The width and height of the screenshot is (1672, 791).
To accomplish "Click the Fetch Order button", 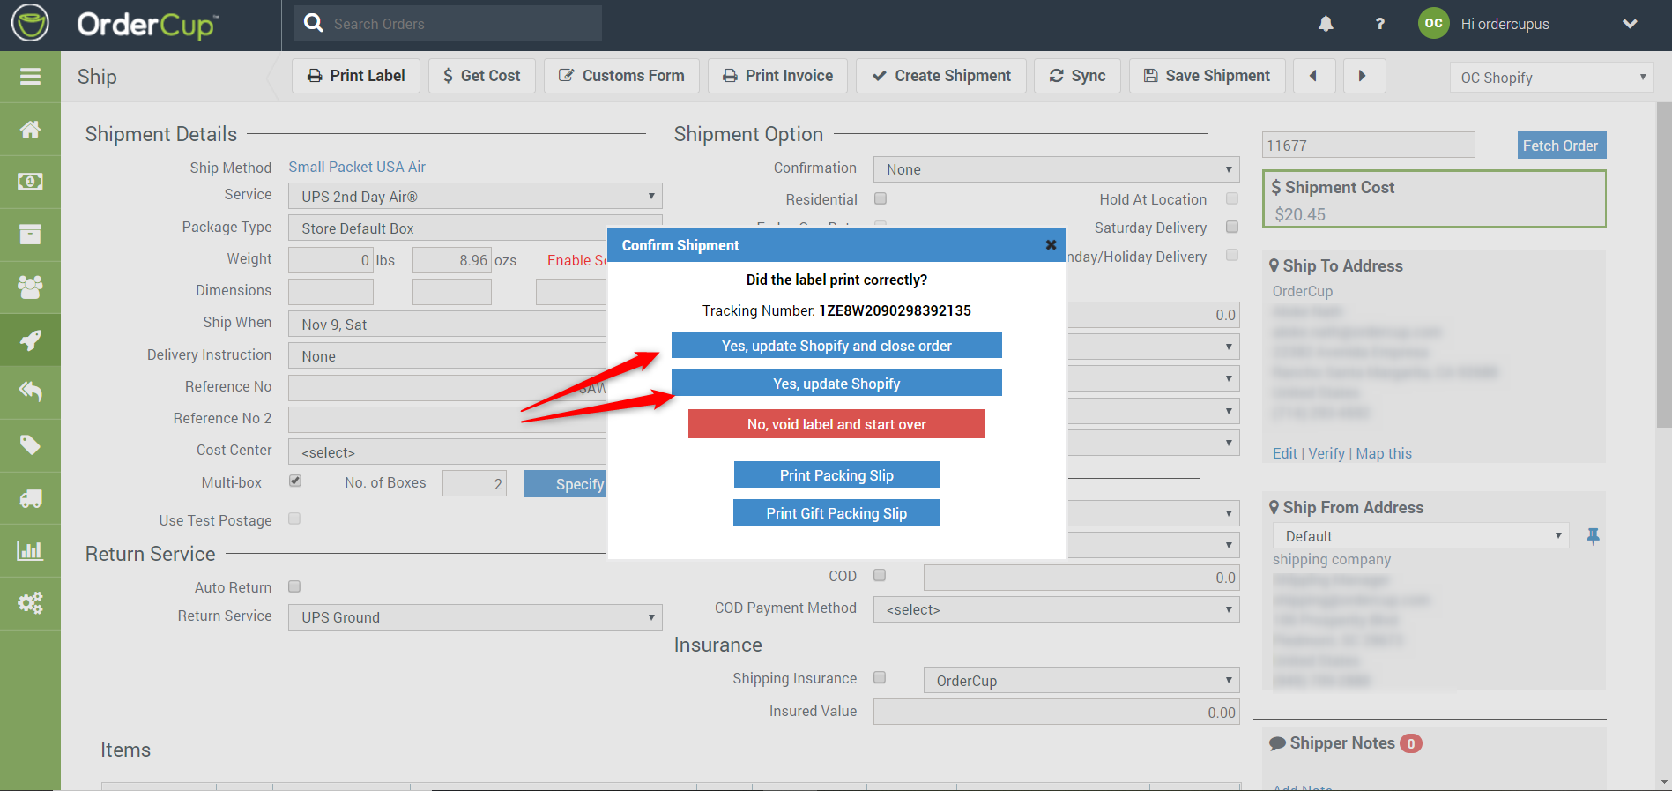I will click(1561, 146).
